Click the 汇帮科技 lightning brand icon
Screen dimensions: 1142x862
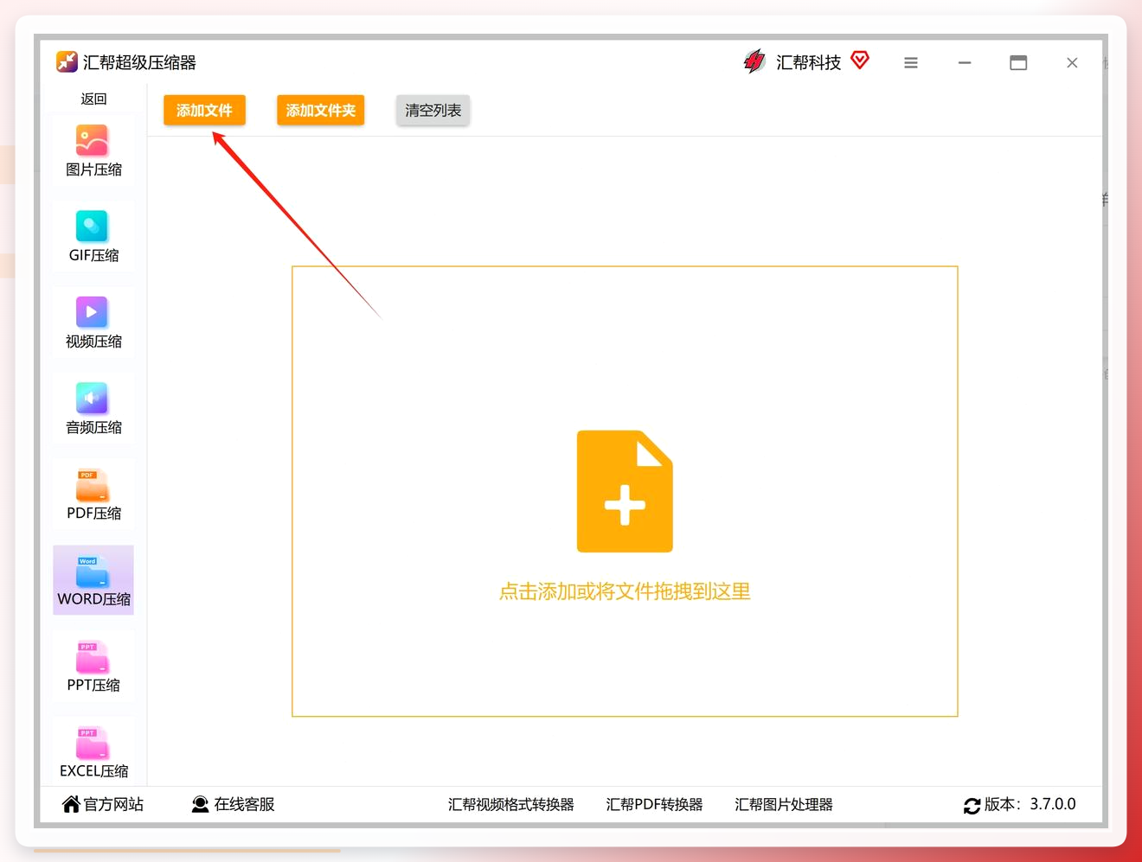754,61
